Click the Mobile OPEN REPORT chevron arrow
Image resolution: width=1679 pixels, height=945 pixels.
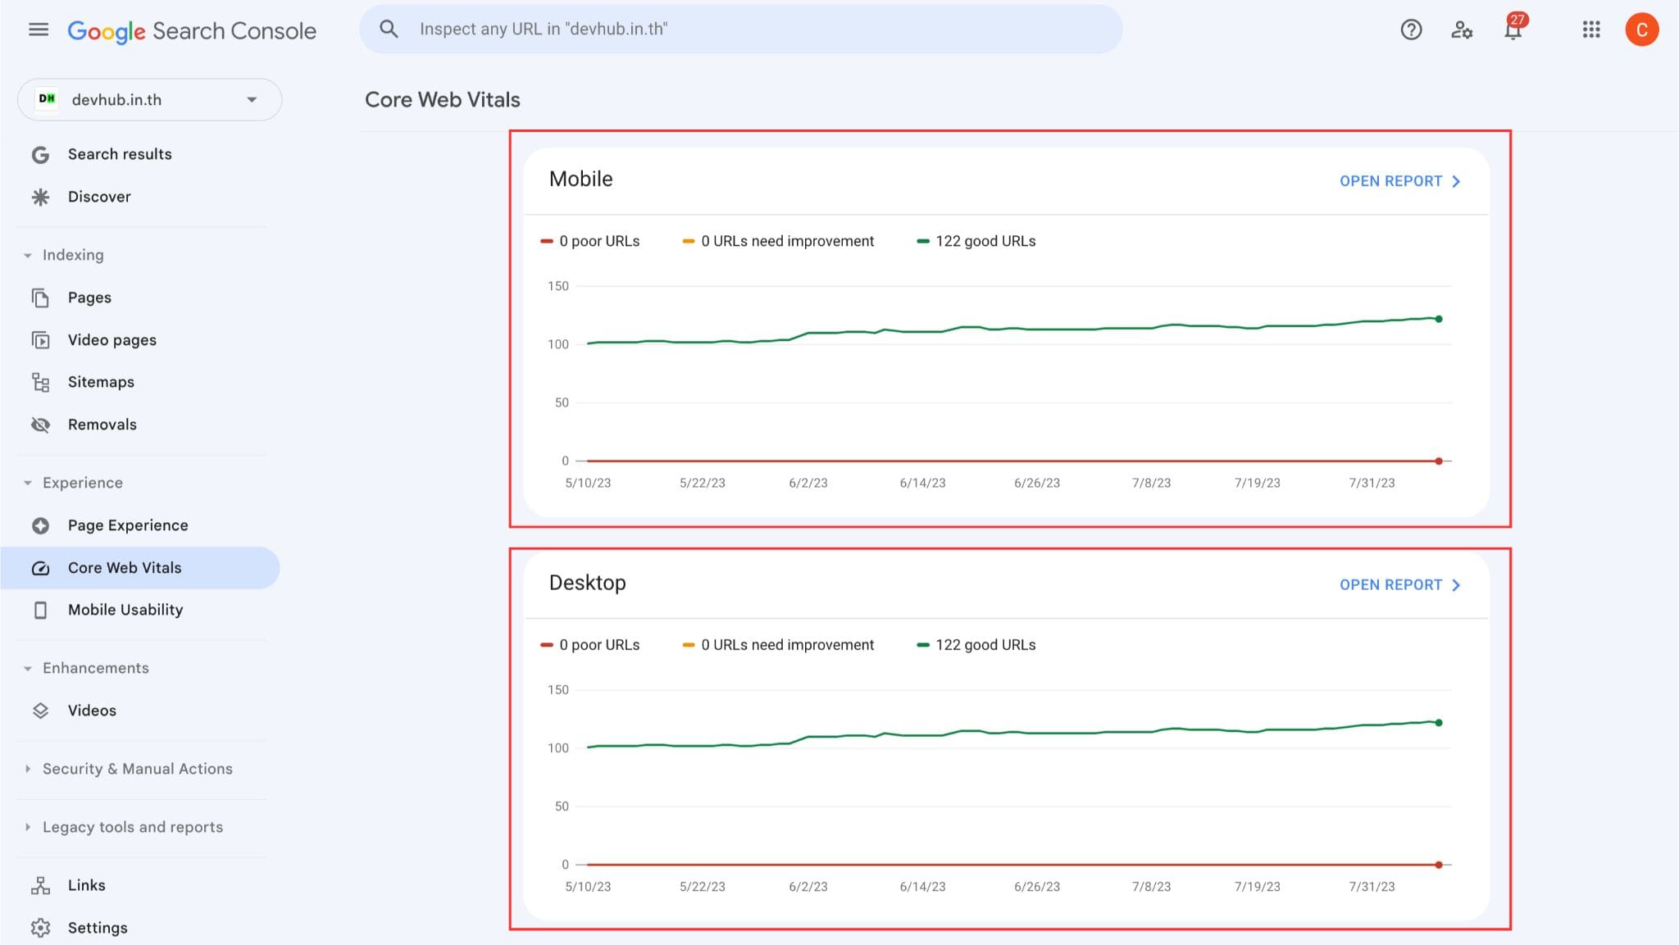1456,181
